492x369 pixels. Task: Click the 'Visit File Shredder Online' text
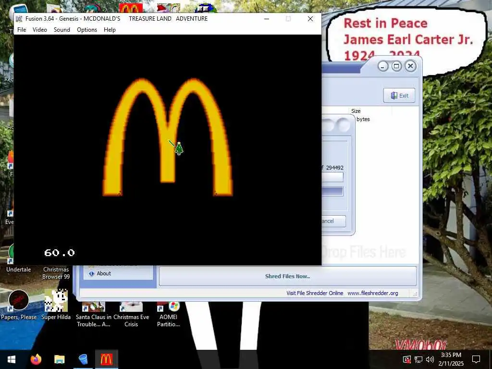[315, 293]
